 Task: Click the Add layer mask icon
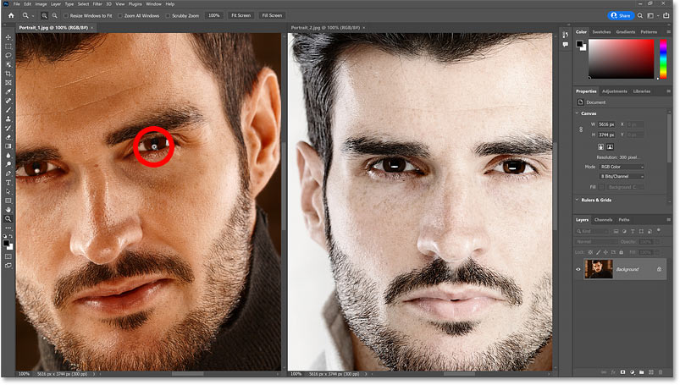pos(622,372)
